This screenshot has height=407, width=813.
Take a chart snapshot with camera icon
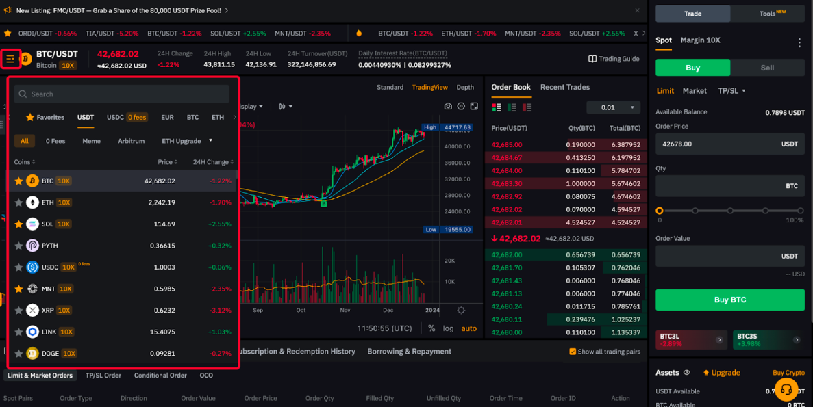448,107
